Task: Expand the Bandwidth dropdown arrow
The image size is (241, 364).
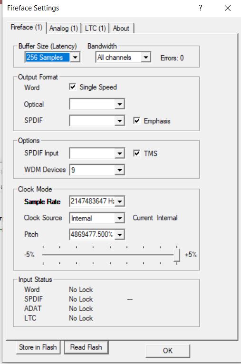Action: coord(146,57)
